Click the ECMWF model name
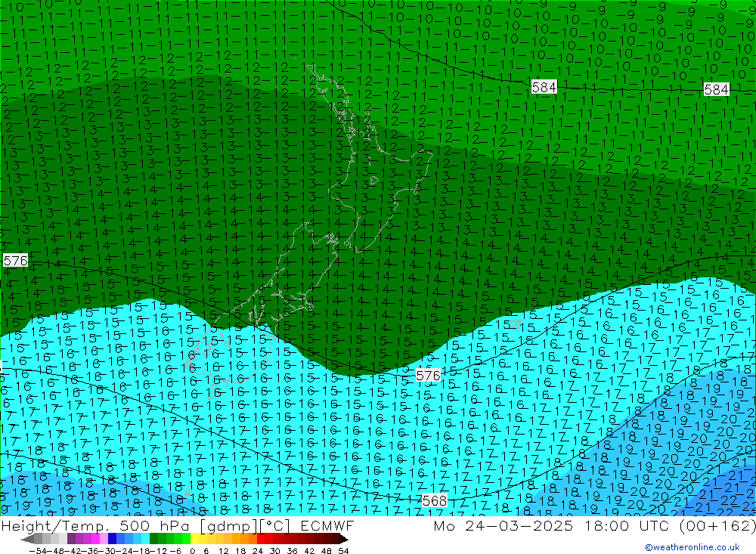The width and height of the screenshot is (756, 554). click(327, 526)
